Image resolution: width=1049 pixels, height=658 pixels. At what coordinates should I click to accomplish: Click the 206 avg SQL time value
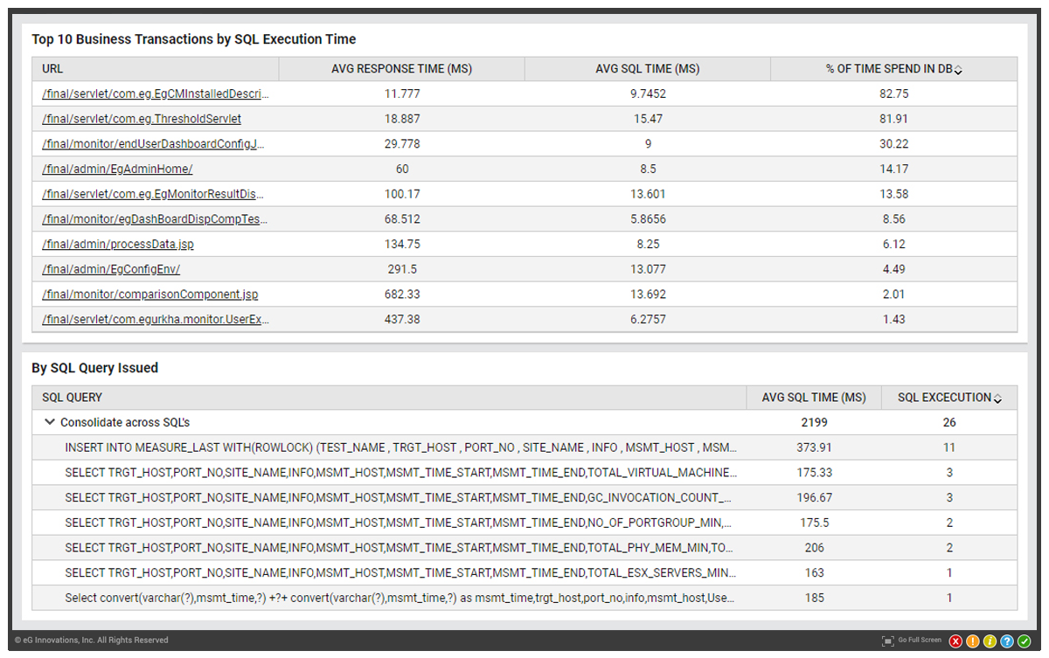pyautogui.click(x=814, y=548)
